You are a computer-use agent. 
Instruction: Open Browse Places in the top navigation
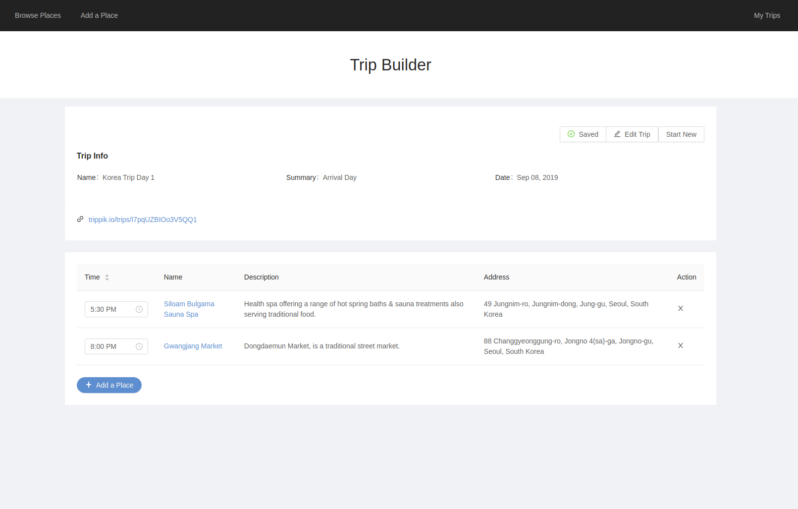click(x=38, y=15)
